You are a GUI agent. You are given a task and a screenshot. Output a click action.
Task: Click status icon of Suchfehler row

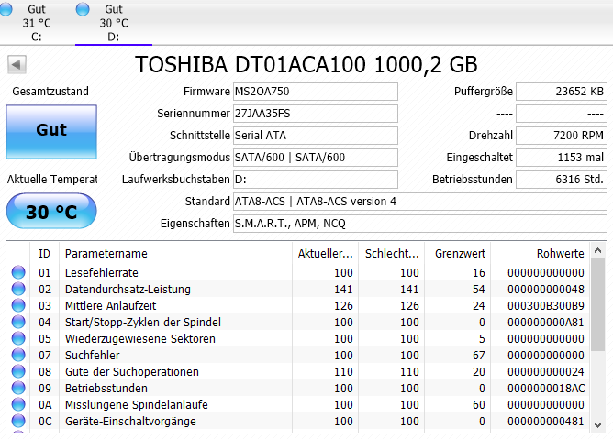(18, 355)
